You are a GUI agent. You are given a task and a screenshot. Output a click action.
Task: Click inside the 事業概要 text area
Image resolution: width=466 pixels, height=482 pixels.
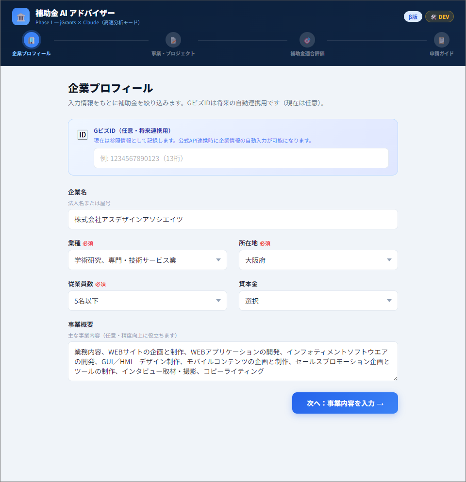tap(233, 361)
